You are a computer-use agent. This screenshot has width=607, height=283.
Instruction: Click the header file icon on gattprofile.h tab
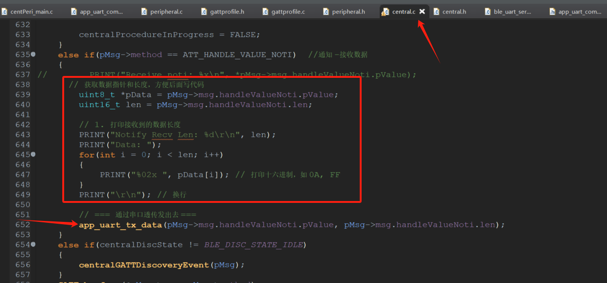click(204, 12)
